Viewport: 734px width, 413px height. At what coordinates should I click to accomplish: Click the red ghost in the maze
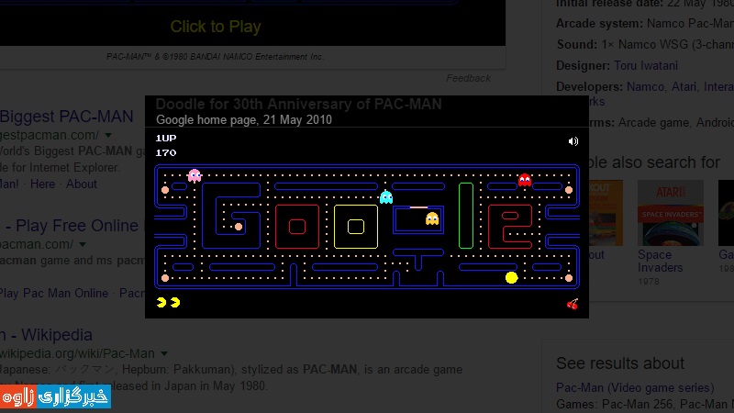tap(525, 179)
